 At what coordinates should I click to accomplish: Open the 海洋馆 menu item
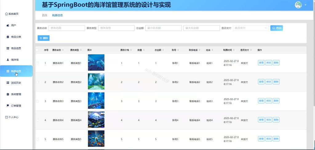[x=16, y=60]
